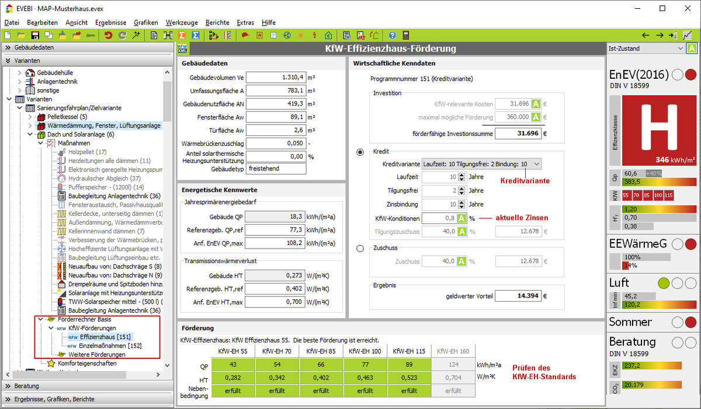Open the Werkzeuge menu
The width and height of the screenshot is (701, 409).
[182, 22]
